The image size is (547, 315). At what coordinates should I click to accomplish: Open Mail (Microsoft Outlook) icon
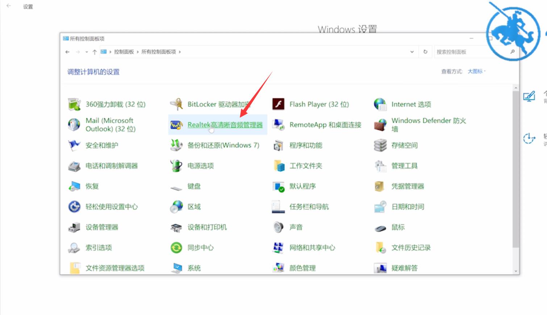(x=74, y=125)
